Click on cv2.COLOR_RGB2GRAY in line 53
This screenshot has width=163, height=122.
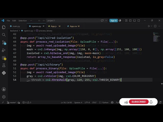tap(80, 76)
